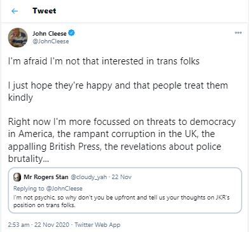Click the 2:53 am timestamp
Image resolution: width=250 pixels, height=232 pixels.
(x=18, y=225)
